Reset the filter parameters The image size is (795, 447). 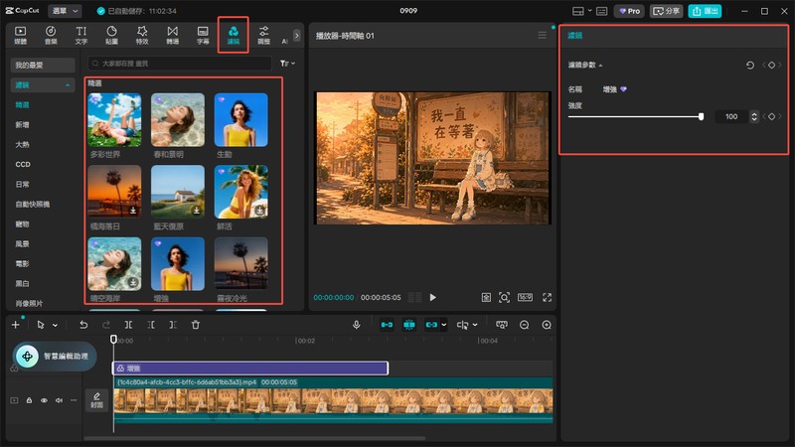(750, 65)
